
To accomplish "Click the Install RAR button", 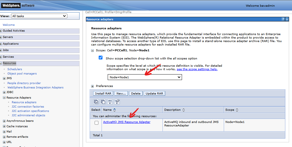I will click(103, 93).
